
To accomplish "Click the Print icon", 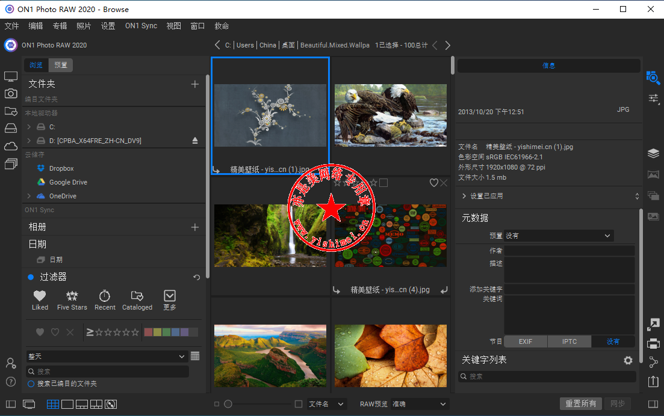I will (x=653, y=343).
